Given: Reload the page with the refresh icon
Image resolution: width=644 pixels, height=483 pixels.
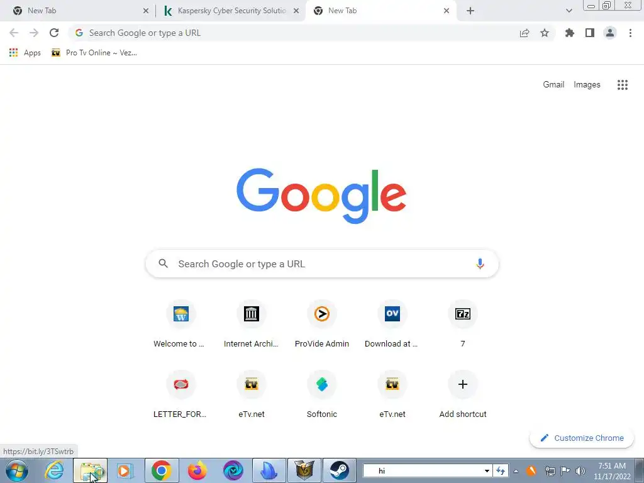Looking at the screenshot, I should pyautogui.click(x=54, y=33).
